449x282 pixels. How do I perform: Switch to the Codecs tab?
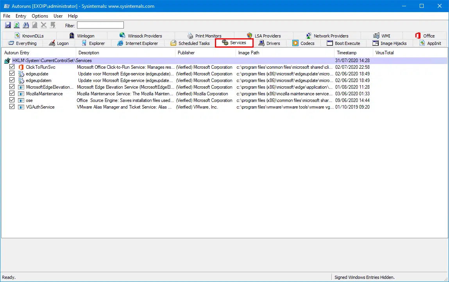pos(304,43)
